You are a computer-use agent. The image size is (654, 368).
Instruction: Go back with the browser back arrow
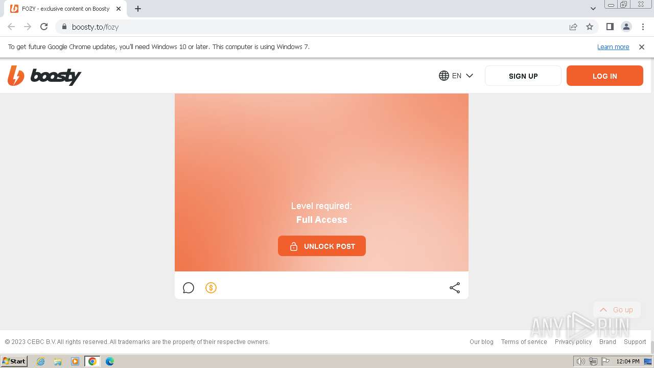point(11,27)
